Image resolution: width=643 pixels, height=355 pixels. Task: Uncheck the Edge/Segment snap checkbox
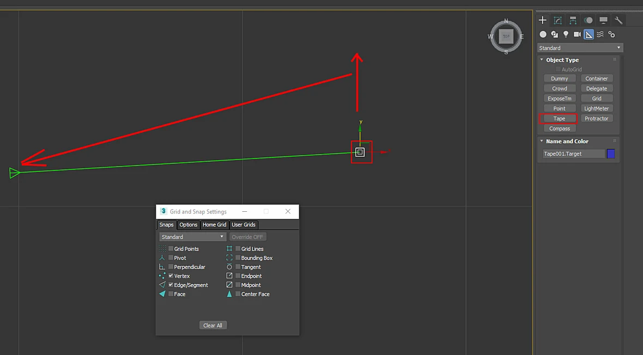click(x=171, y=285)
